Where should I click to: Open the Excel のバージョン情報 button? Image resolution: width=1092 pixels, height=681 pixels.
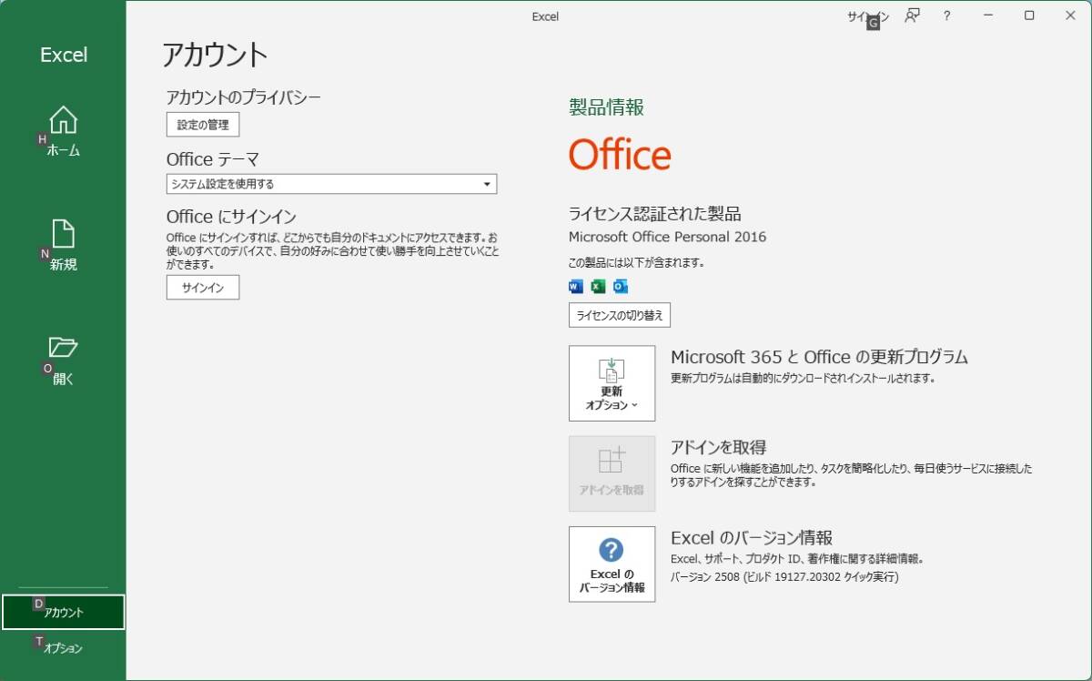click(x=612, y=564)
